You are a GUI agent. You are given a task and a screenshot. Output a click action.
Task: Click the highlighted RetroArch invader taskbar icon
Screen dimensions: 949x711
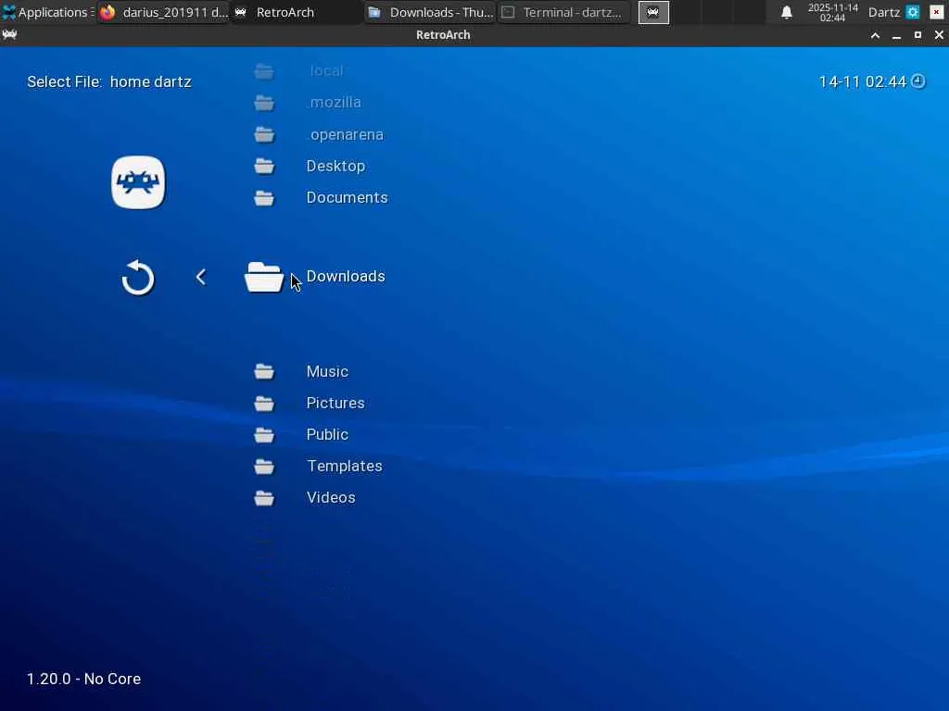(x=653, y=12)
